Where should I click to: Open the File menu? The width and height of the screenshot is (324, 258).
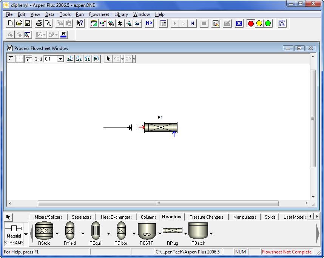click(x=9, y=14)
